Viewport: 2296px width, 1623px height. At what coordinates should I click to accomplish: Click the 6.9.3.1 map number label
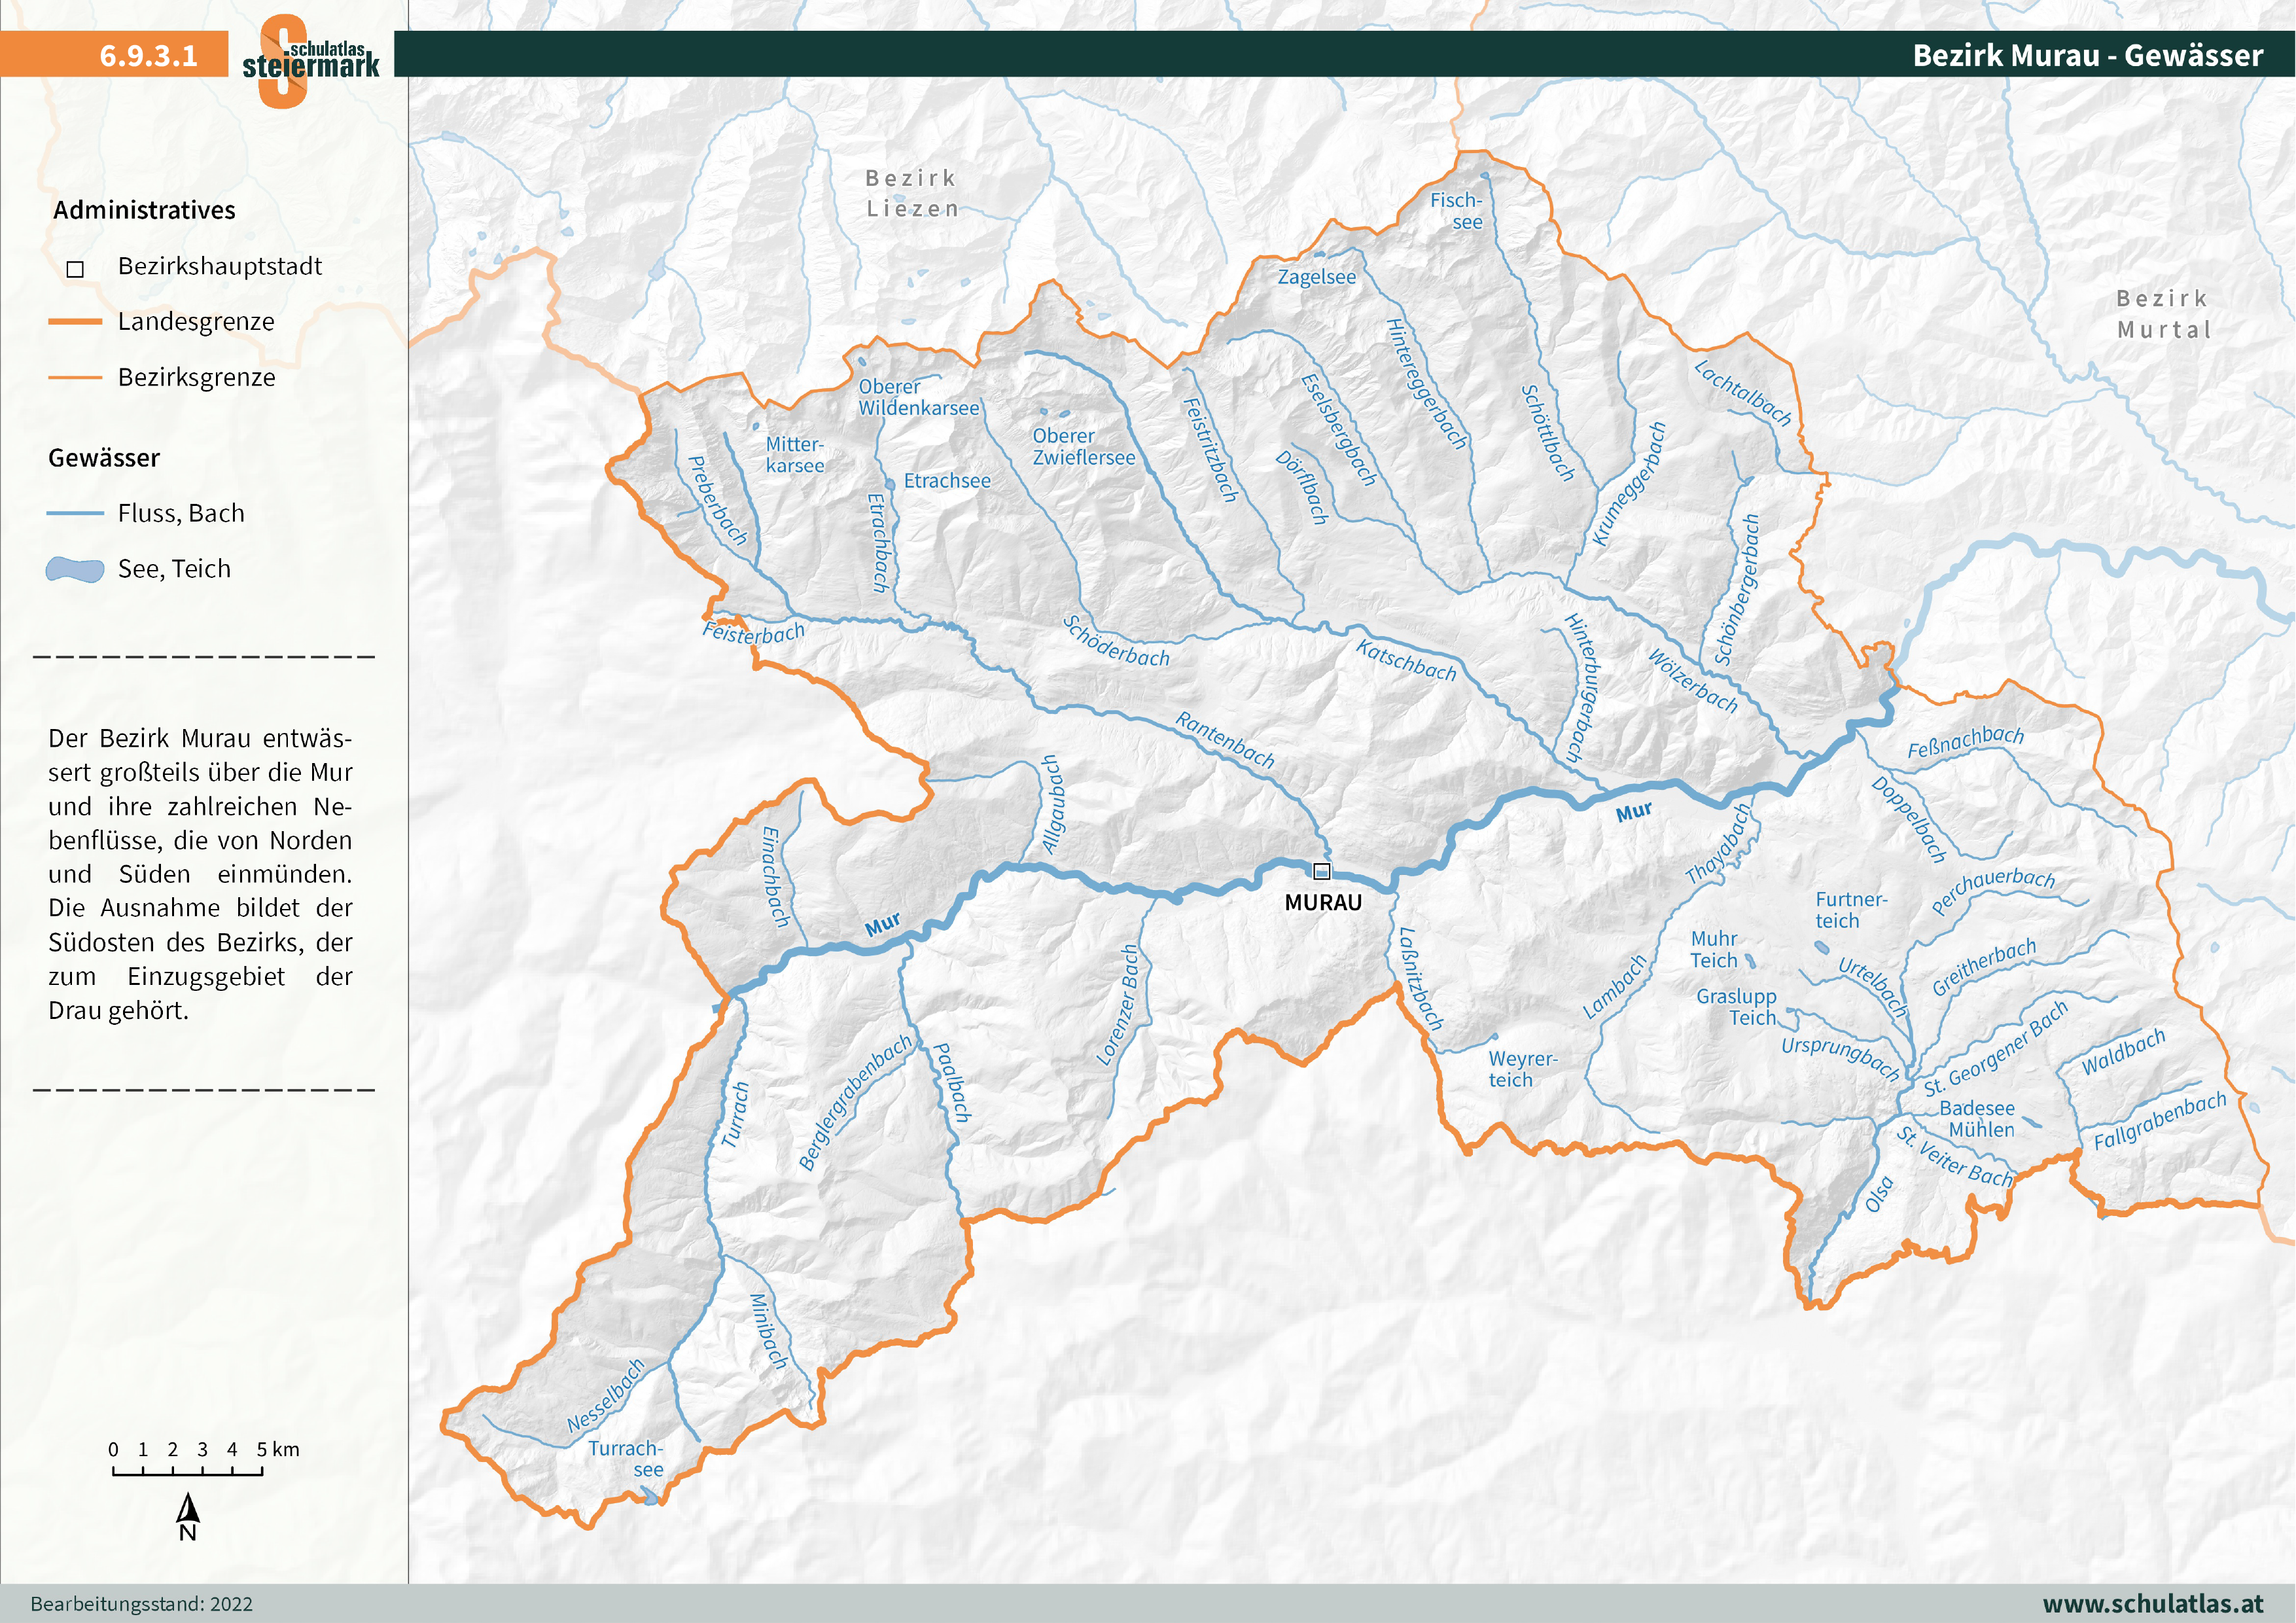[148, 55]
